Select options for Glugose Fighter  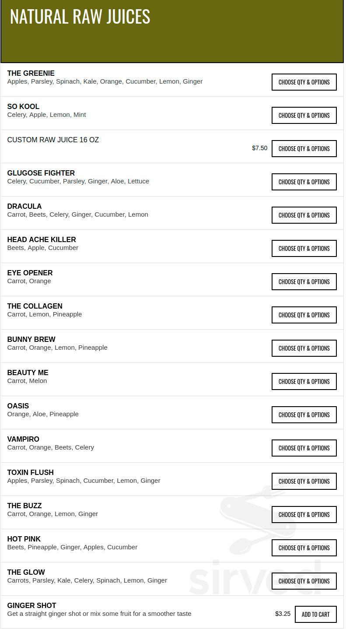(x=304, y=182)
